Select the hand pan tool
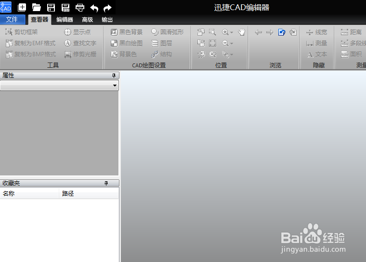This screenshot has width=366, height=262. 242,32
